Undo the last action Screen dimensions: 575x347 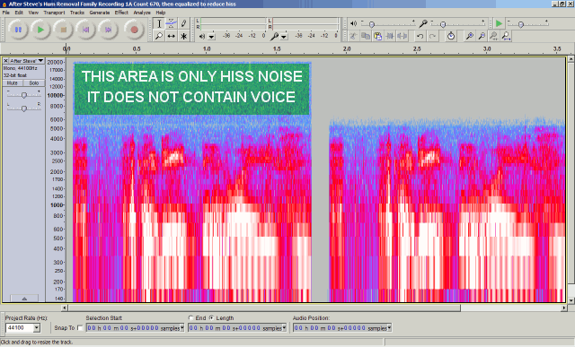(420, 36)
